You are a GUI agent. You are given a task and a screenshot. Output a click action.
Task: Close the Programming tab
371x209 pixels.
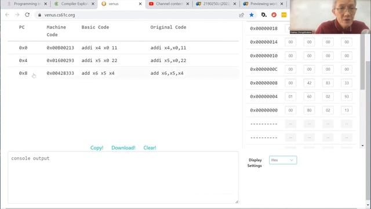[x=45, y=4]
